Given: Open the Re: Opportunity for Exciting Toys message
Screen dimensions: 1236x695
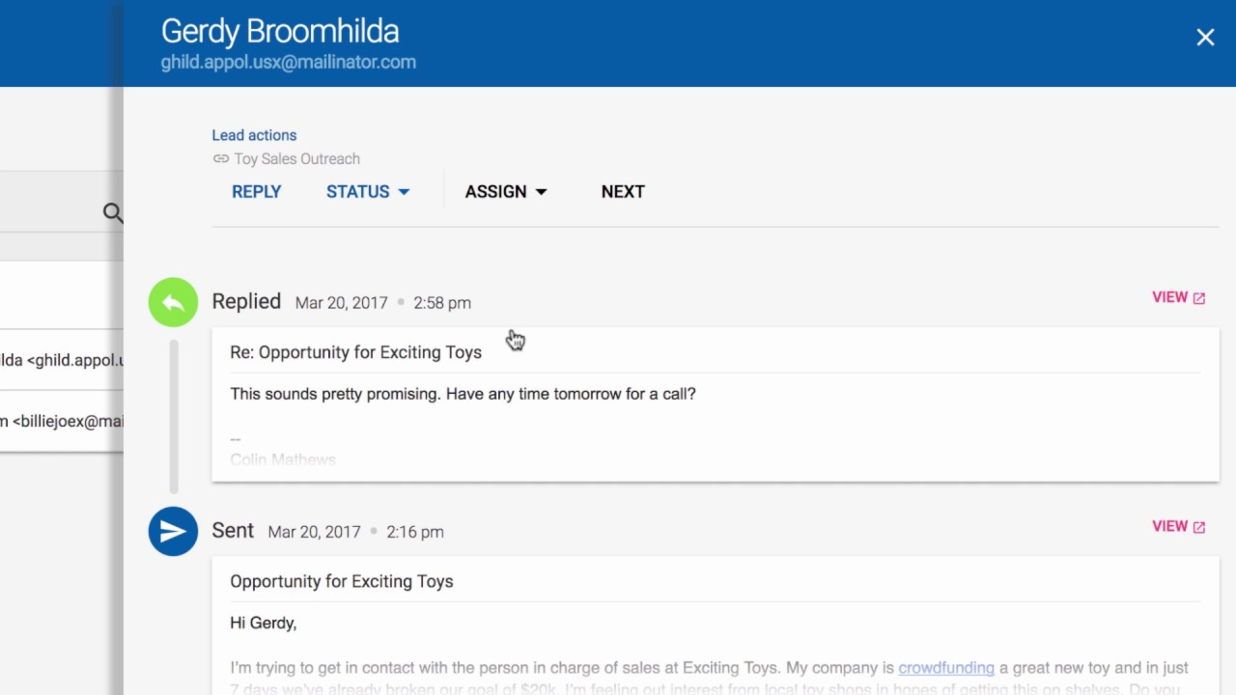Looking at the screenshot, I should [355, 352].
